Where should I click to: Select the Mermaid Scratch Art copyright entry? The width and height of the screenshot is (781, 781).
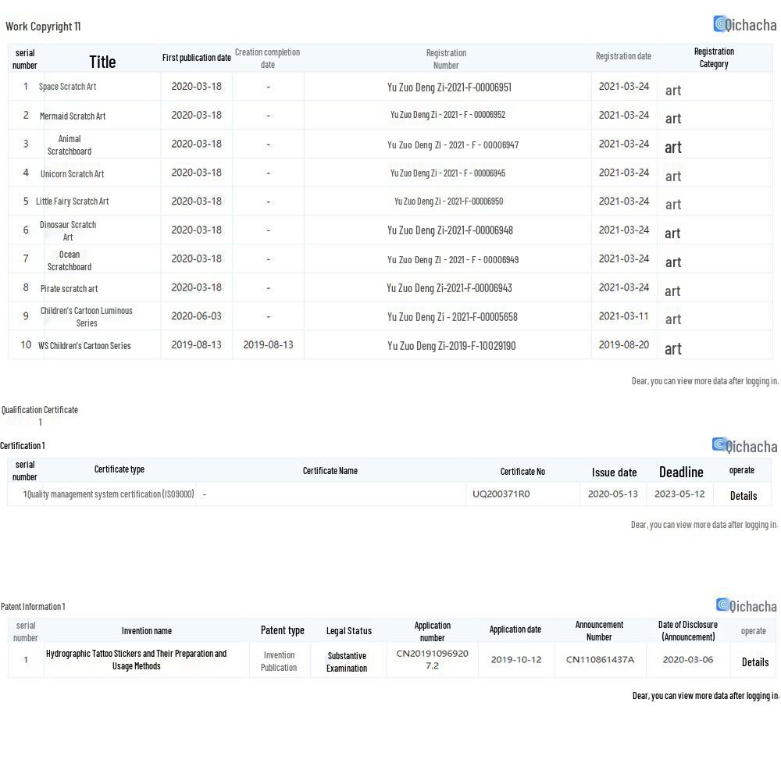73,116
